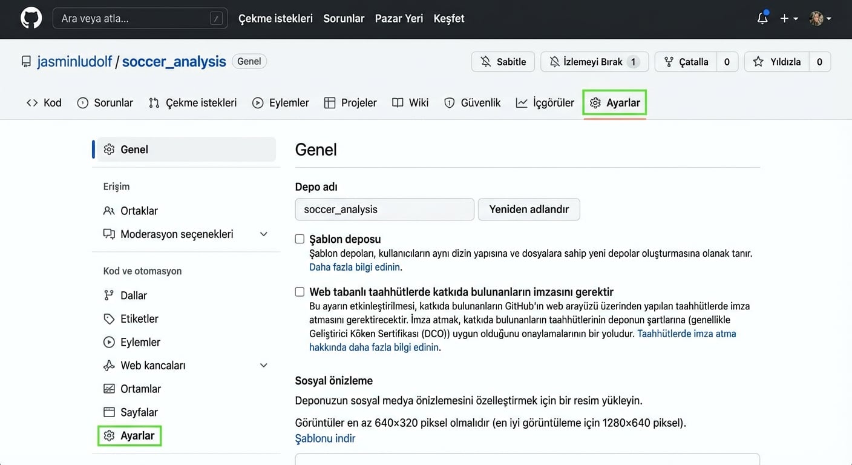852x465 pixels.
Task: Open the notifications bell
Action: (x=762, y=19)
